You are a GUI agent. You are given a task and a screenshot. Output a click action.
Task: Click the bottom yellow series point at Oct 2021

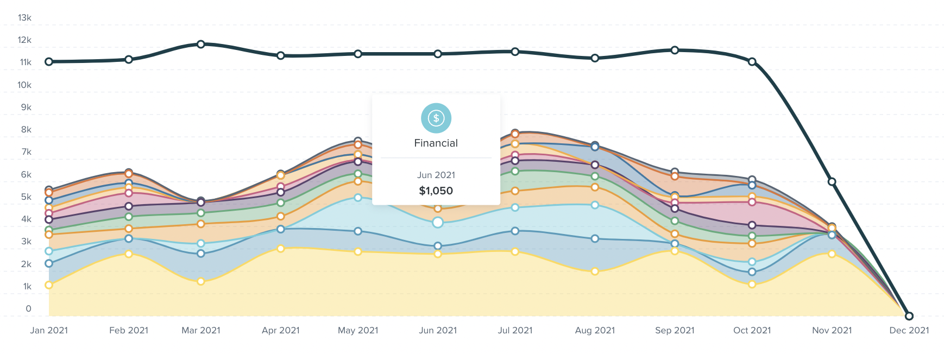[752, 285]
